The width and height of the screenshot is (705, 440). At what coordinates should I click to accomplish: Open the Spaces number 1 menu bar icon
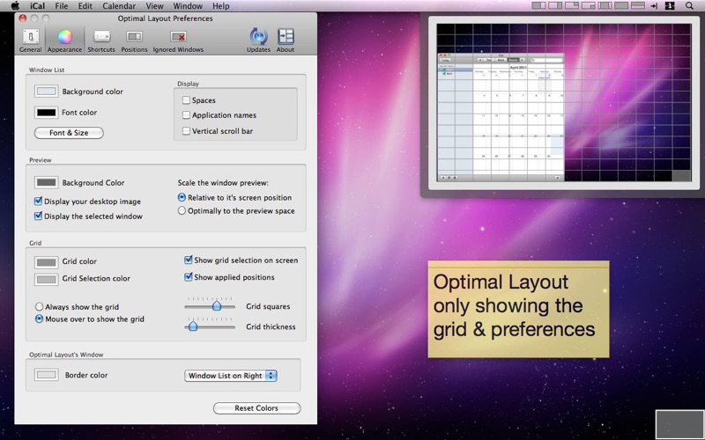[670, 6]
